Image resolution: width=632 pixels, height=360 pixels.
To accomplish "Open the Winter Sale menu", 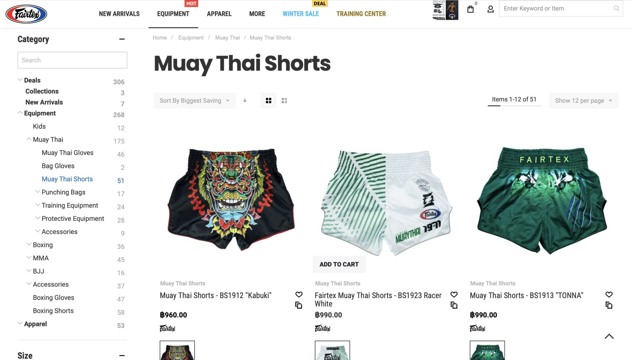I will click(x=301, y=14).
